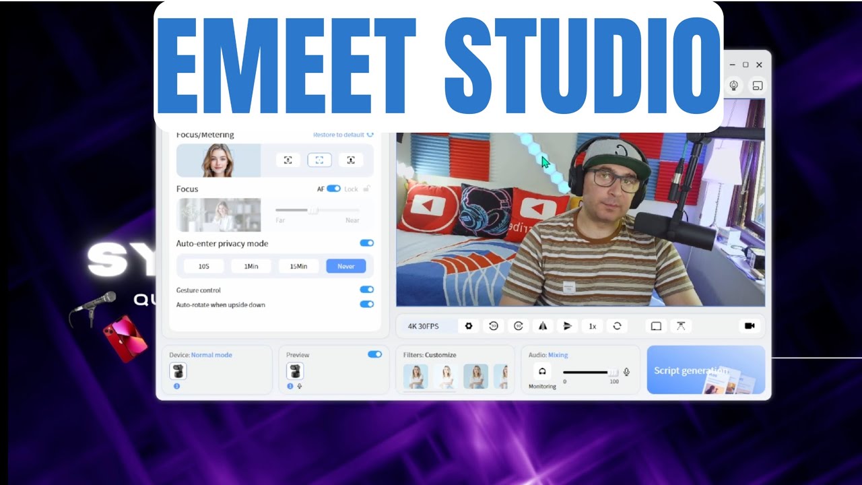Viewport: 862px width, 485px height.
Task: Start recording with the video camera icon
Action: [750, 326]
